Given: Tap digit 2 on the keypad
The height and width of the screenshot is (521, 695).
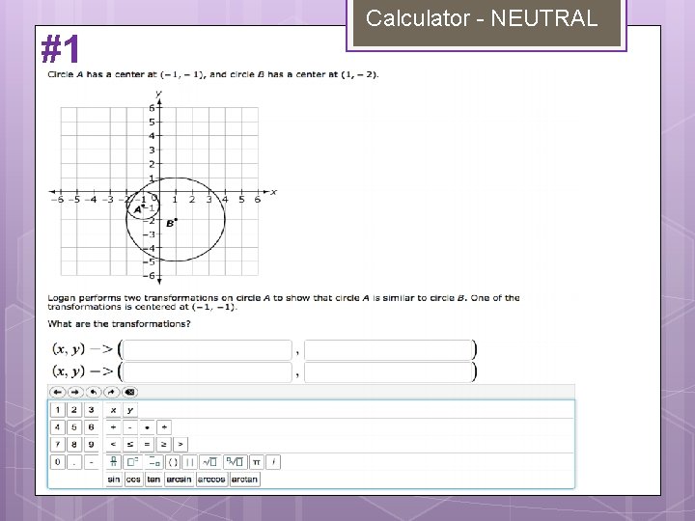Looking at the screenshot, I should pyautogui.click(x=74, y=410).
